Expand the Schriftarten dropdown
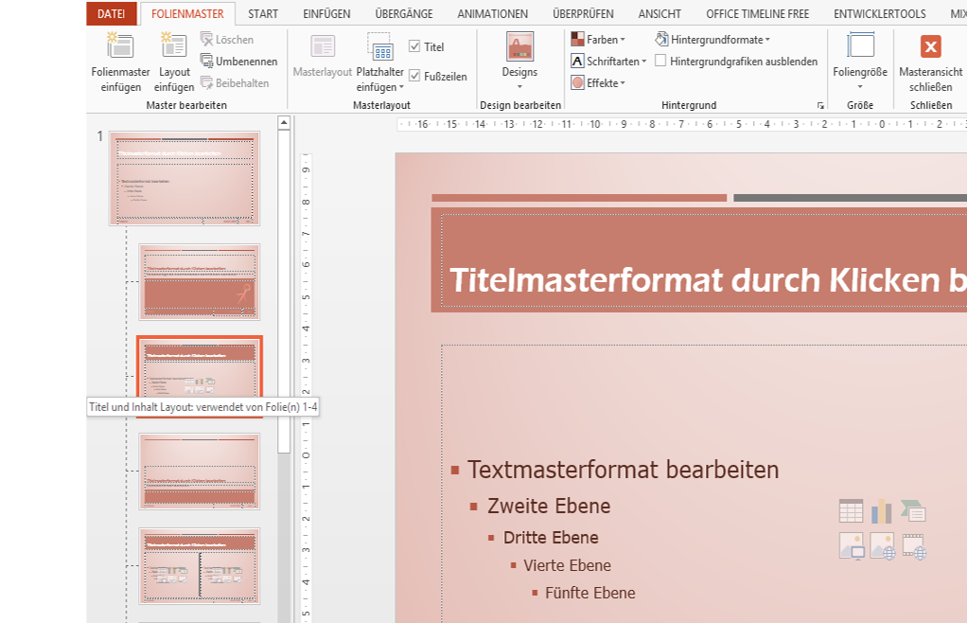The height and width of the screenshot is (623, 967). pyautogui.click(x=608, y=62)
